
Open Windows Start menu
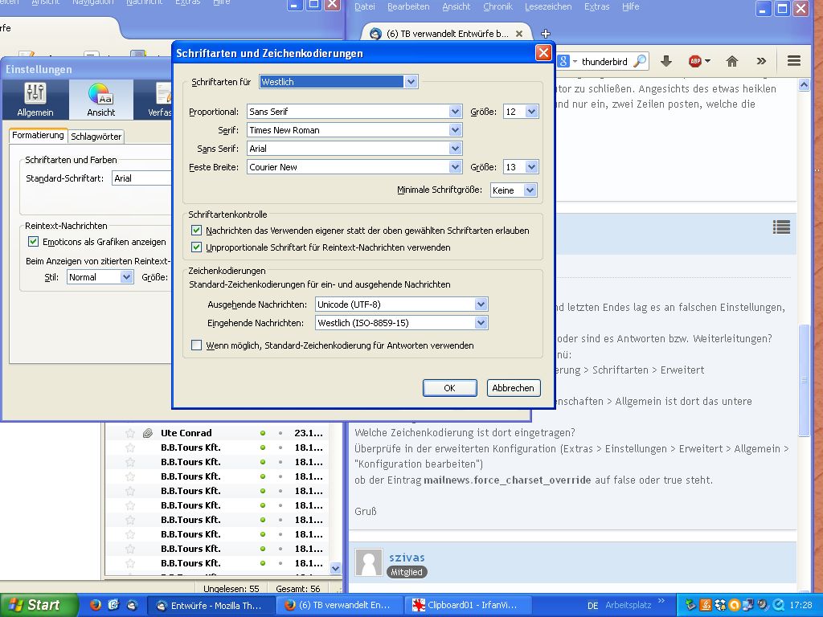[x=39, y=605]
